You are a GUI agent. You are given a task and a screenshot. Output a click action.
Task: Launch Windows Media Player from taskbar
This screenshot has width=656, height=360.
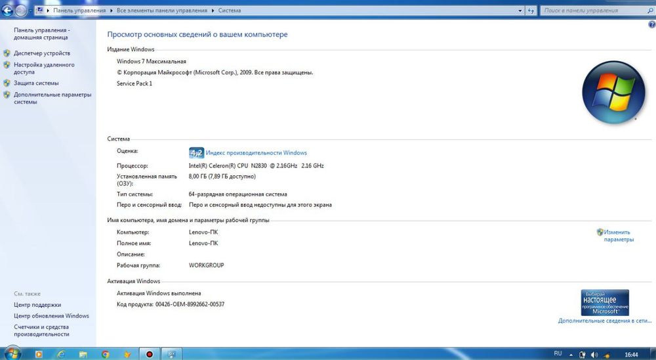(x=39, y=354)
